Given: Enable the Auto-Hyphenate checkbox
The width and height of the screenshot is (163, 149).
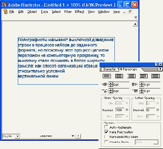Looking at the screenshot, I should pyautogui.click(x=106, y=127).
